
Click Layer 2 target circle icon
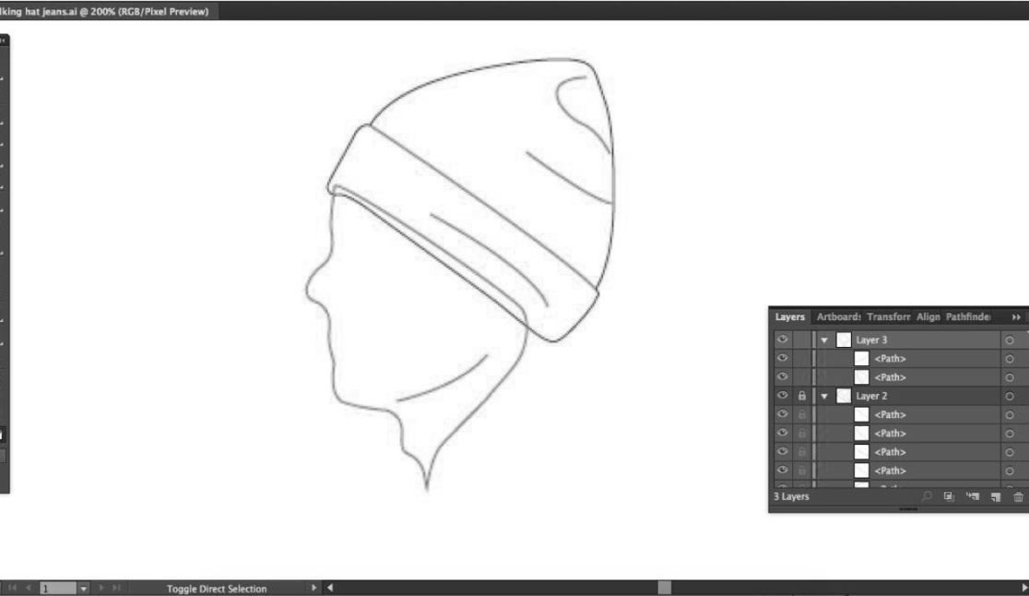tap(1009, 396)
